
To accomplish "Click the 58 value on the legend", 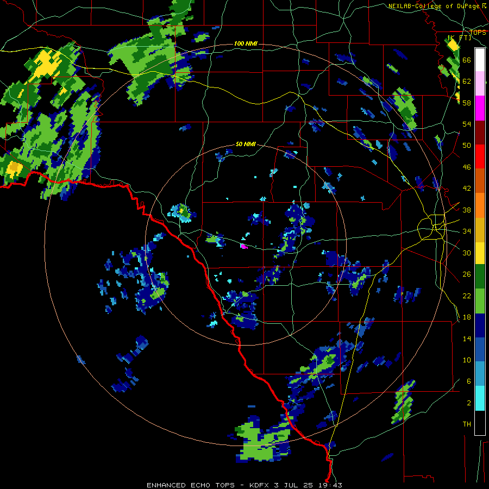I will (467, 103).
